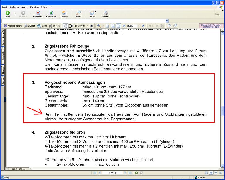Open the browser E-Mail dropdown arrow
This screenshot has height=180, width=225.
pyautogui.click(x=96, y=12)
